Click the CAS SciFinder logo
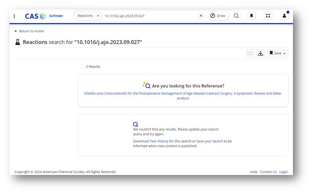The image size is (312, 194). point(44,16)
